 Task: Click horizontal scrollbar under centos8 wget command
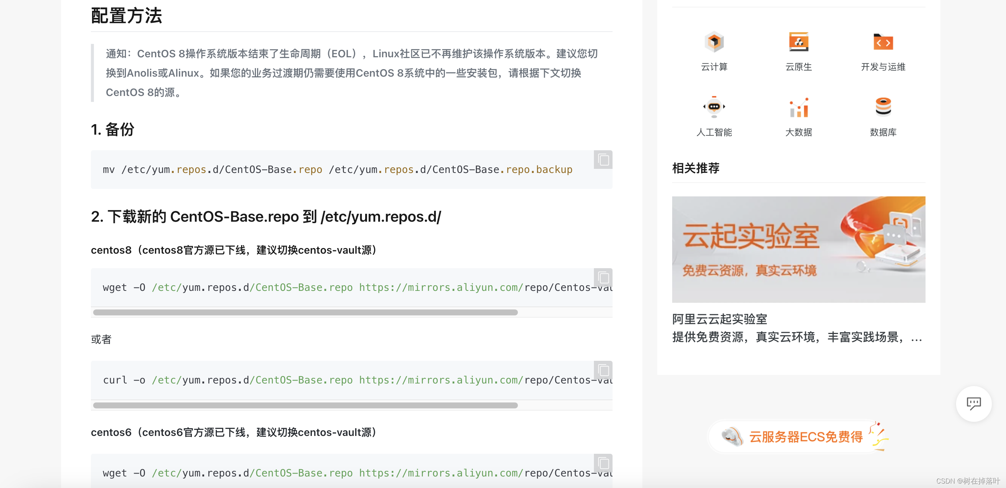tap(306, 312)
